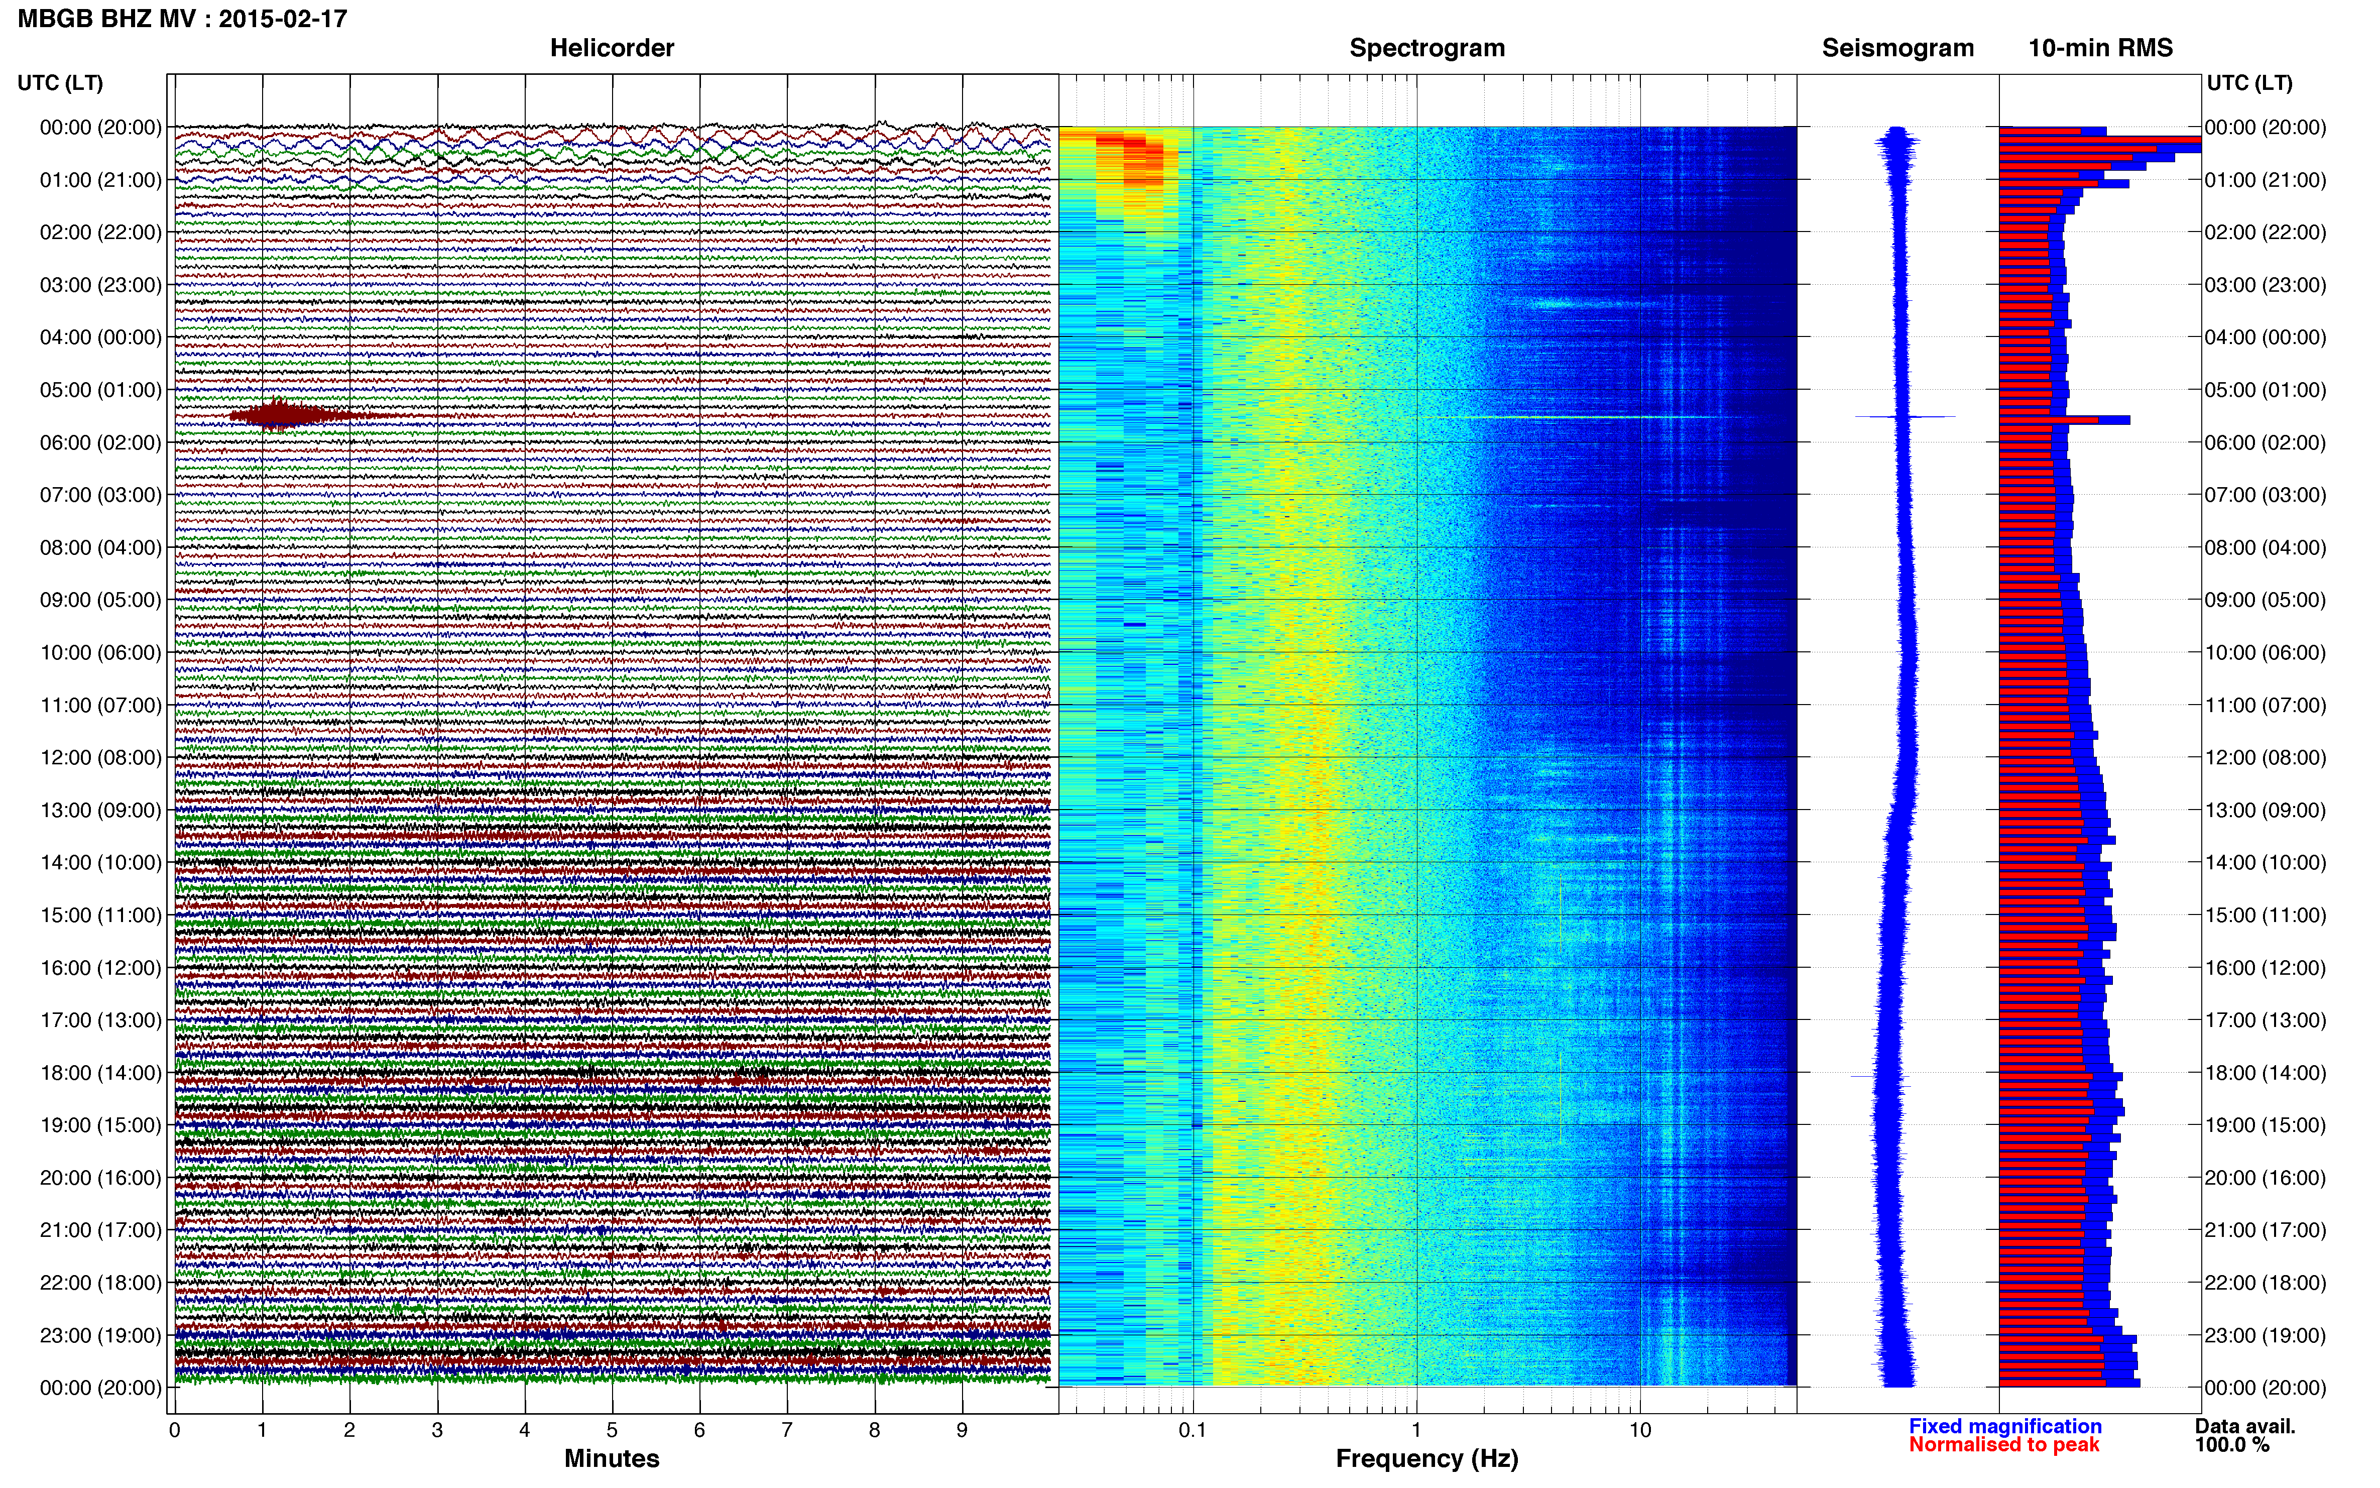Screen dimensions: 2380x1488
Task: Click the title MBGB BHZ MV : 2015-02-17
Action: point(182,19)
